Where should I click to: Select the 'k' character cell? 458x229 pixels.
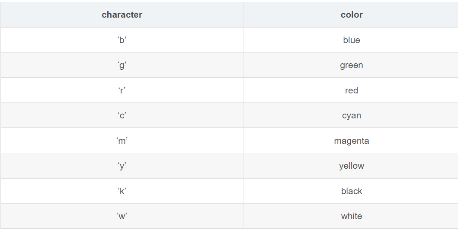tap(122, 191)
